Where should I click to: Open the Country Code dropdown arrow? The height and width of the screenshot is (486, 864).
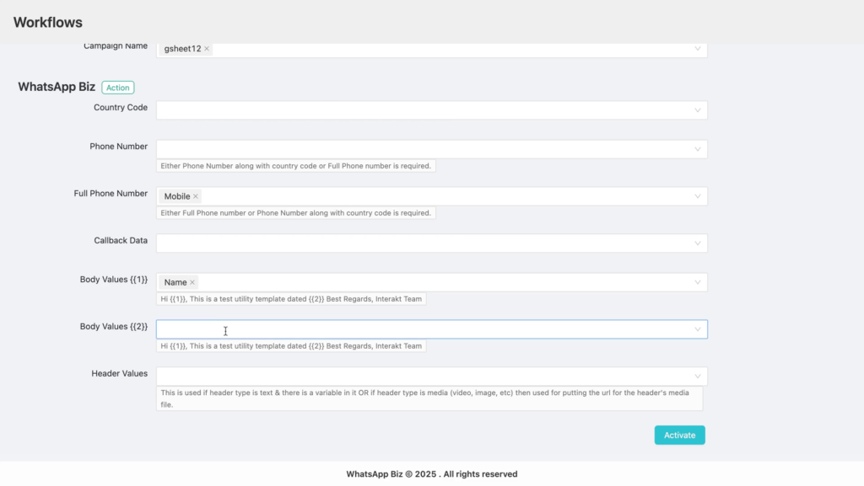(x=697, y=110)
